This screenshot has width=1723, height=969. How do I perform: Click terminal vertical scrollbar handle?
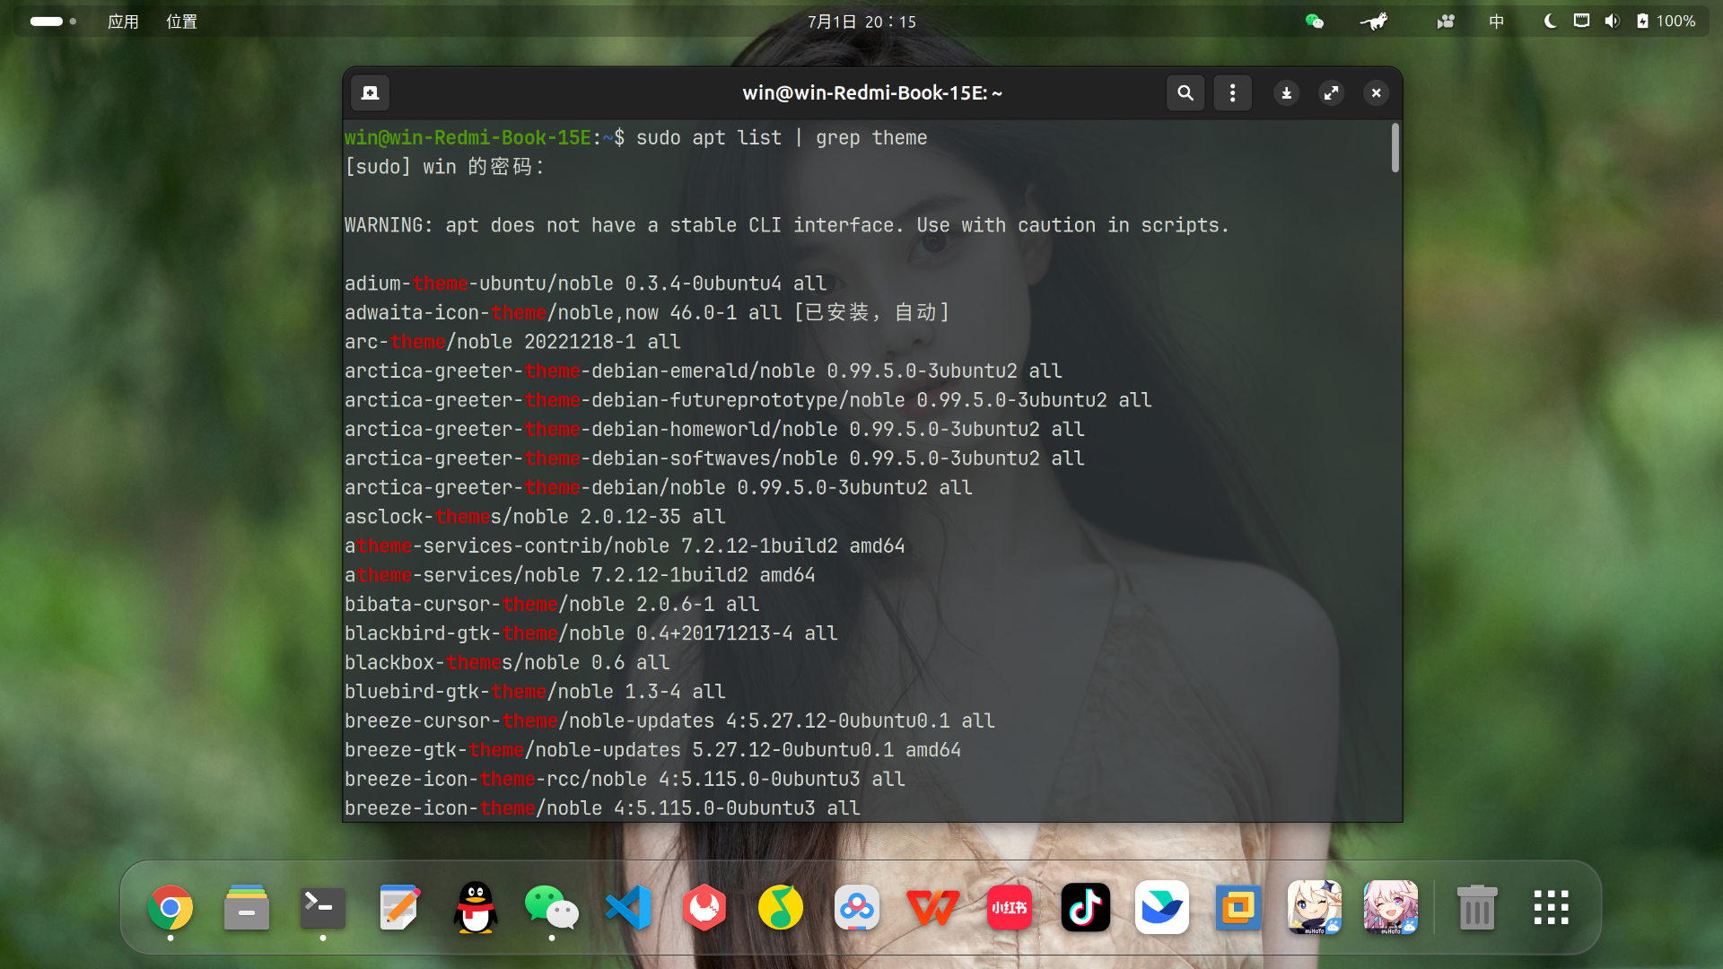(1395, 148)
